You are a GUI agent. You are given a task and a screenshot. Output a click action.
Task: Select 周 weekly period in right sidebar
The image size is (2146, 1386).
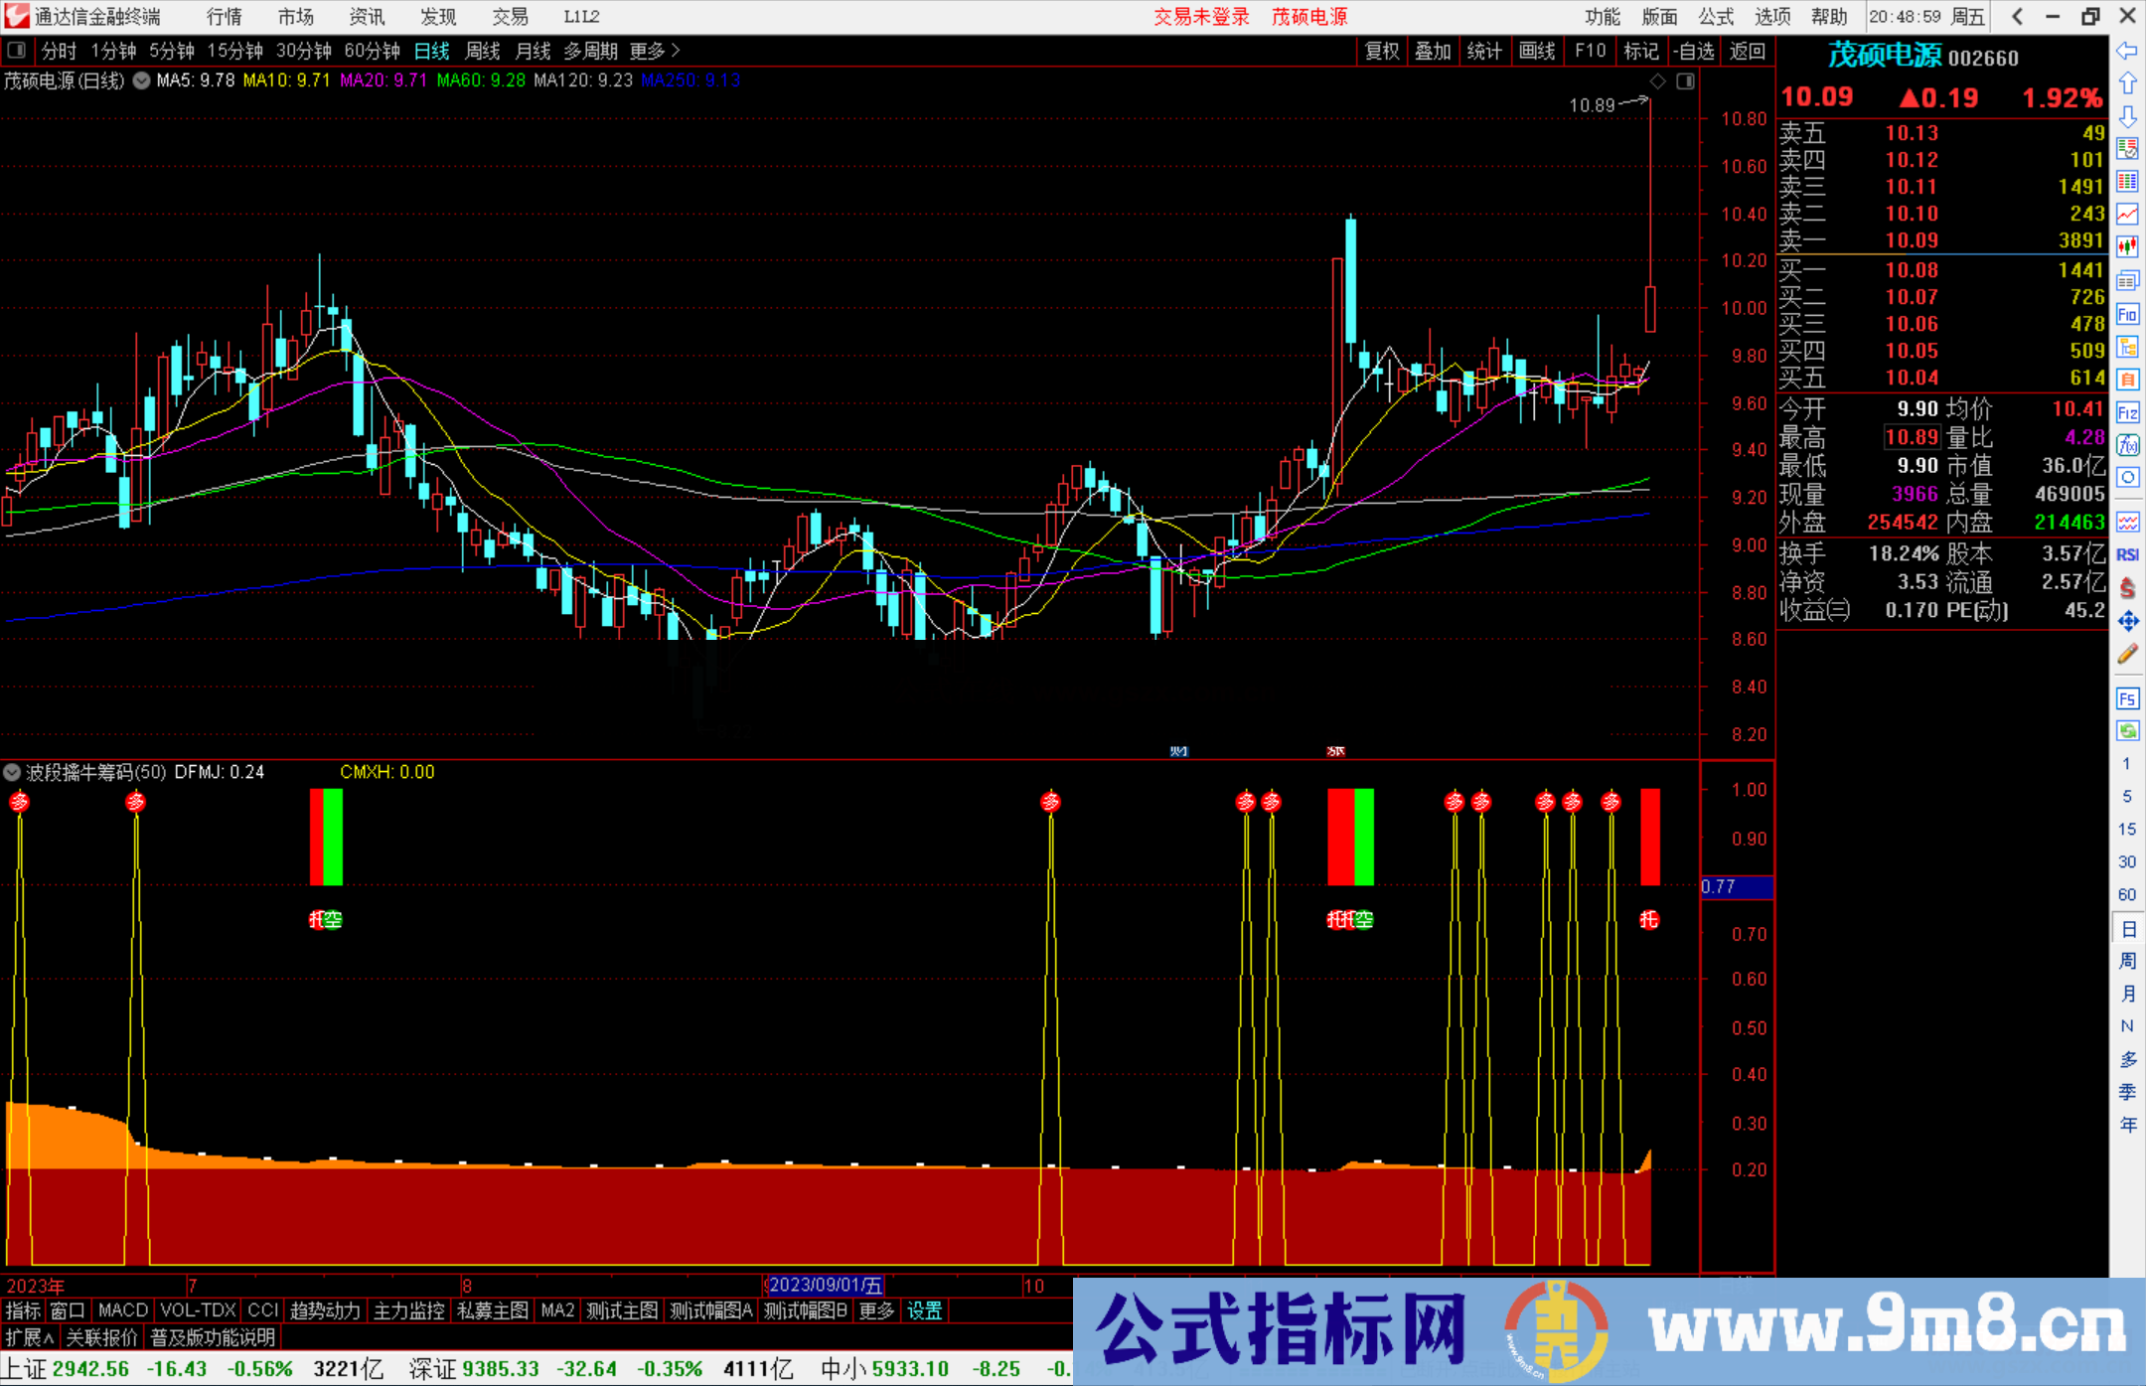(2127, 961)
